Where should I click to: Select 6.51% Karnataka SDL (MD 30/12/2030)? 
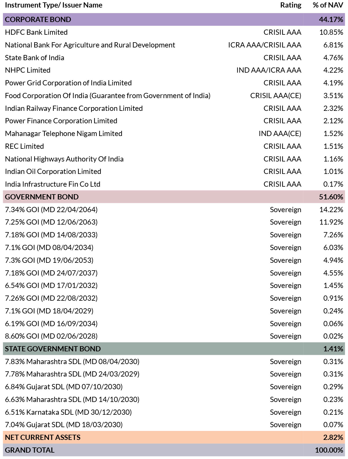(x=68, y=412)
